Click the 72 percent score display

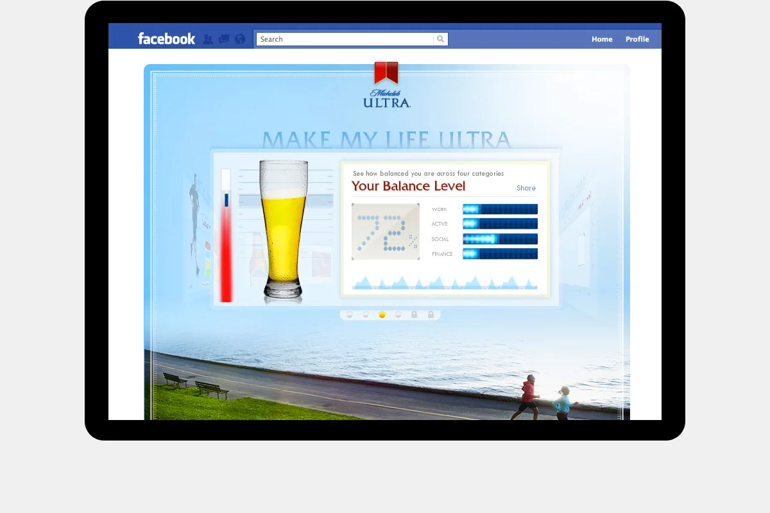[386, 231]
